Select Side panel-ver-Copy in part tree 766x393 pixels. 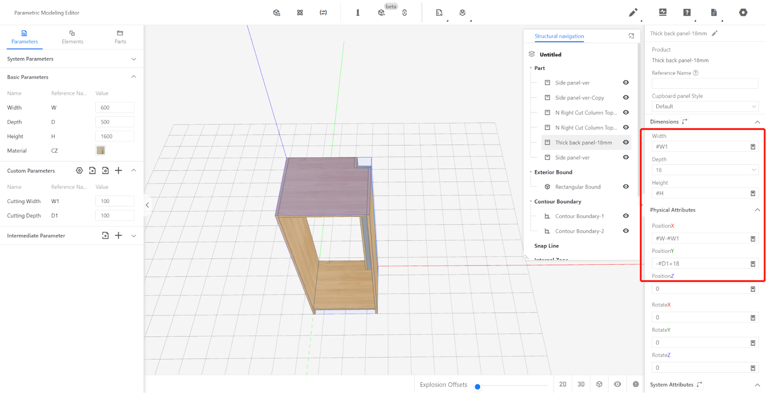579,98
